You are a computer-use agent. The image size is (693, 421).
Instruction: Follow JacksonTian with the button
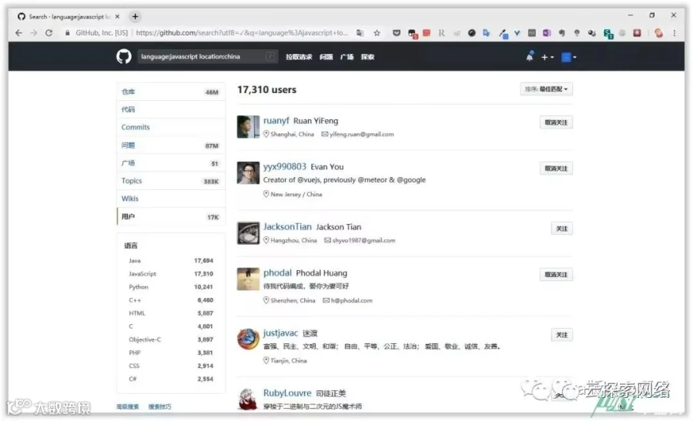(x=562, y=229)
